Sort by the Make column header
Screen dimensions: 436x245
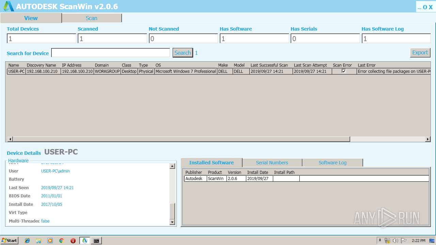[x=223, y=65]
